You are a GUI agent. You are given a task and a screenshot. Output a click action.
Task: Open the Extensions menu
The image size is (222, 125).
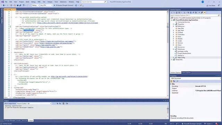tap(63, 2)
